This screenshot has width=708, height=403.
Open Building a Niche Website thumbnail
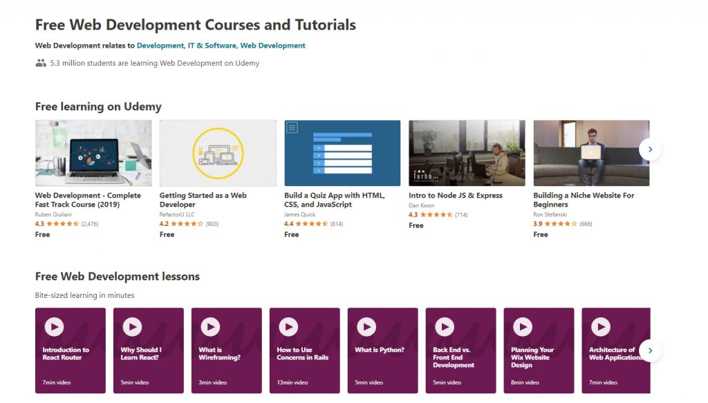592,153
